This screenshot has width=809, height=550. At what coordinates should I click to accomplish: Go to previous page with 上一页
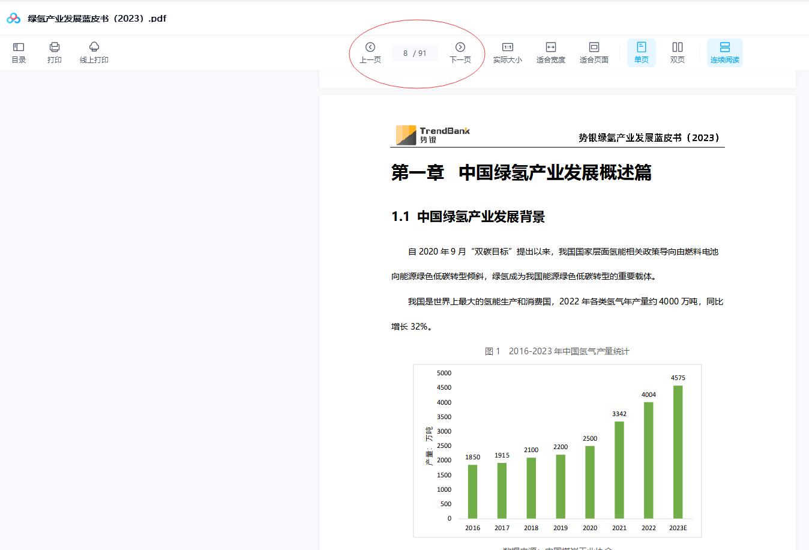pyautogui.click(x=370, y=52)
